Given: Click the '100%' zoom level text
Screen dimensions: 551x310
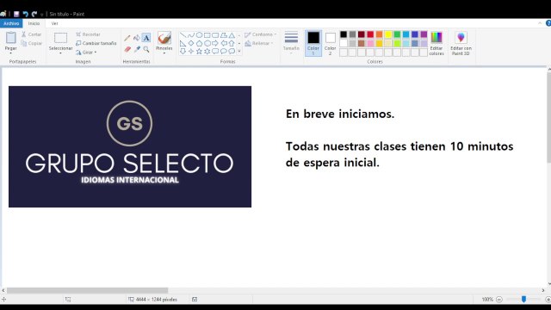Looking at the screenshot, I should click(x=487, y=300).
